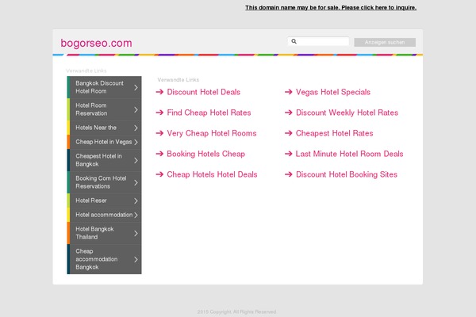
Task: Click the arrow icon before Very Cheap Hotel Rooms
Action: pyautogui.click(x=159, y=133)
